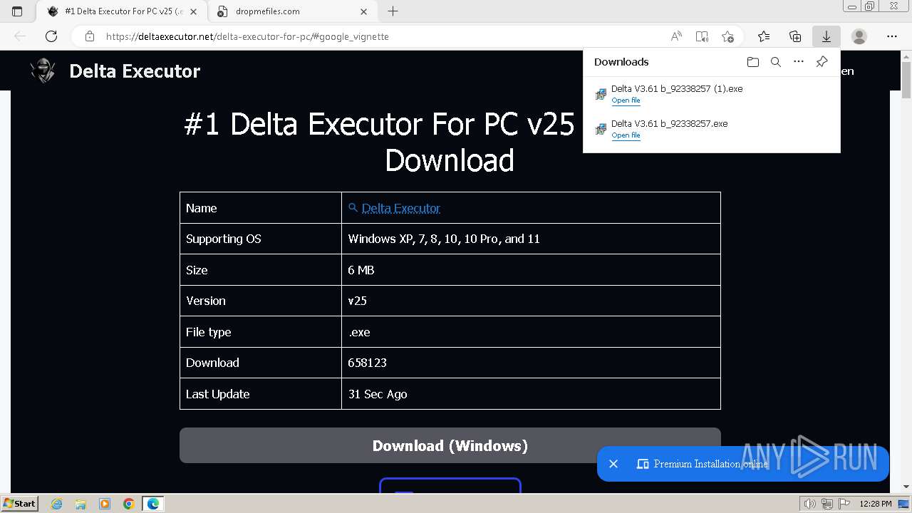
Task: Dismiss the Premium Installation banner
Action: [x=613, y=464]
